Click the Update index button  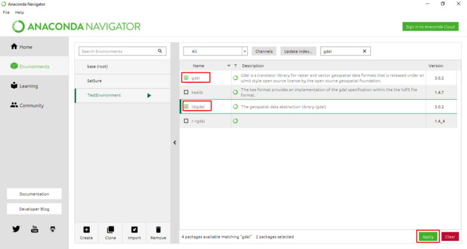click(298, 51)
